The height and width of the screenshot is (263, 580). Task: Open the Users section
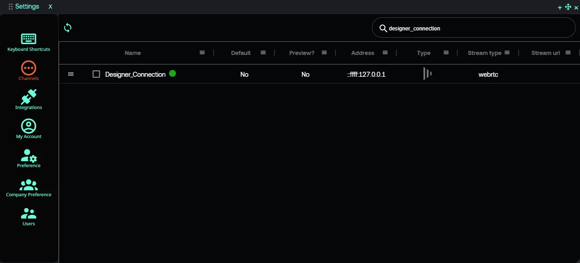tap(29, 213)
